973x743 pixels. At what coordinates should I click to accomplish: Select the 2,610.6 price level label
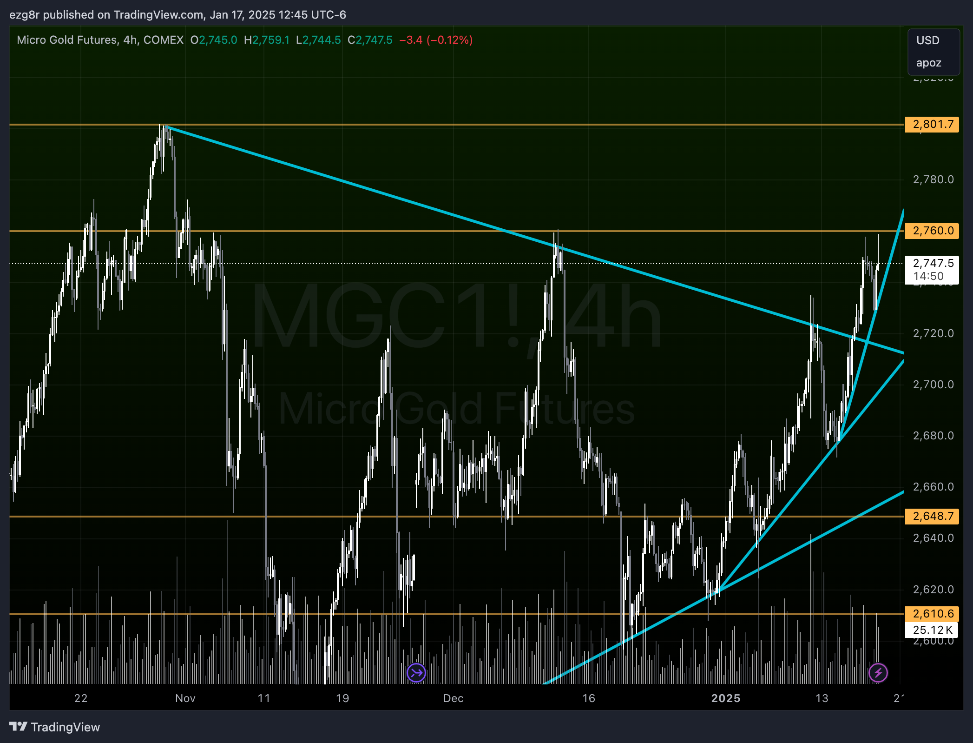click(x=932, y=614)
